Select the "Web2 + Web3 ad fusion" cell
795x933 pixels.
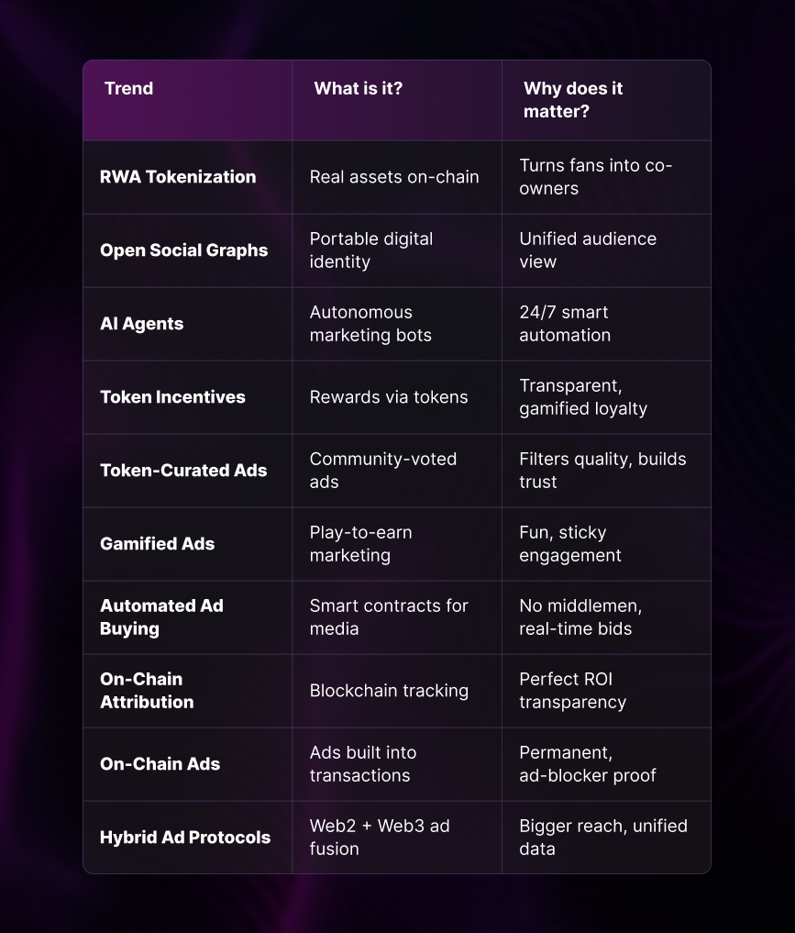pyautogui.click(x=380, y=838)
